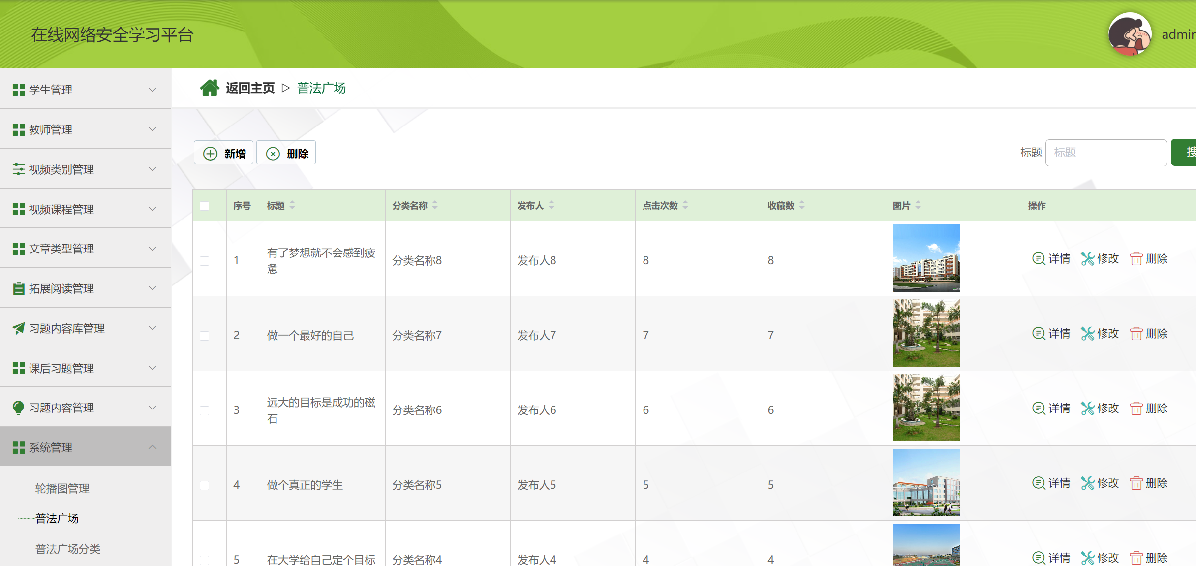Click the admin avatar picture

(1129, 34)
